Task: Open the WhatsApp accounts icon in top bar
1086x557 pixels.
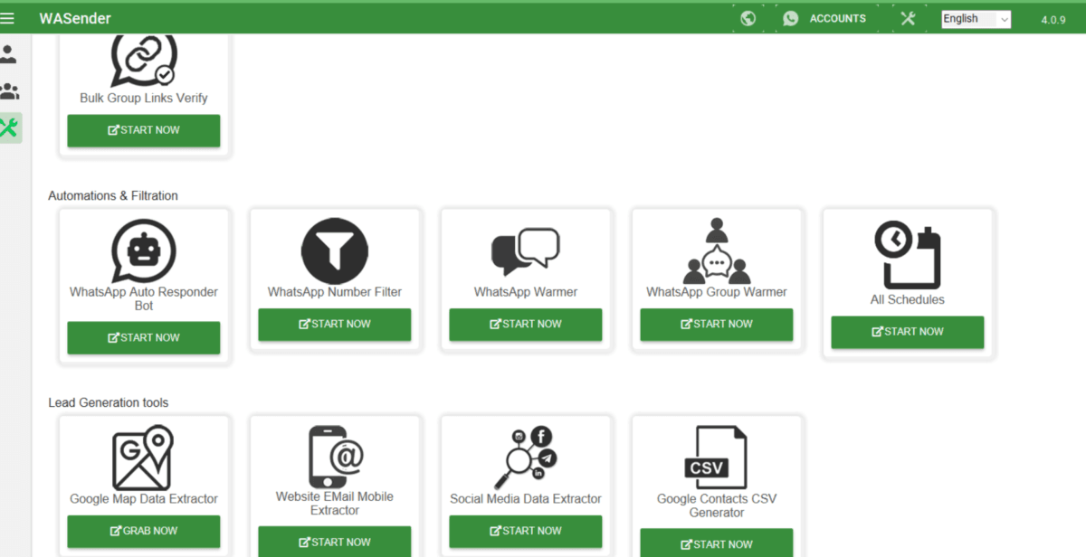Action: 790,17
